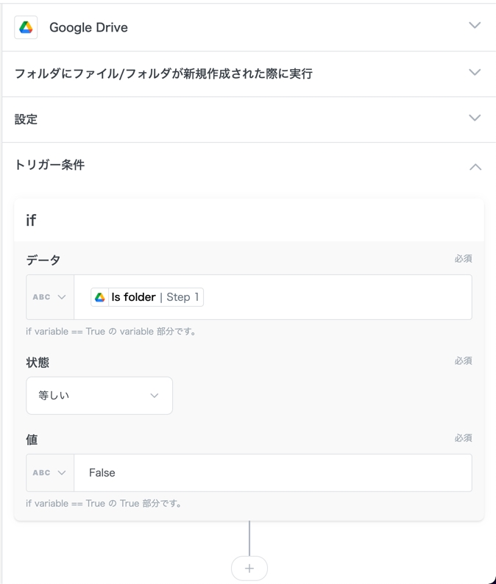Click the ABC type icon beside data field
This screenshot has height=584, width=496.
click(41, 297)
